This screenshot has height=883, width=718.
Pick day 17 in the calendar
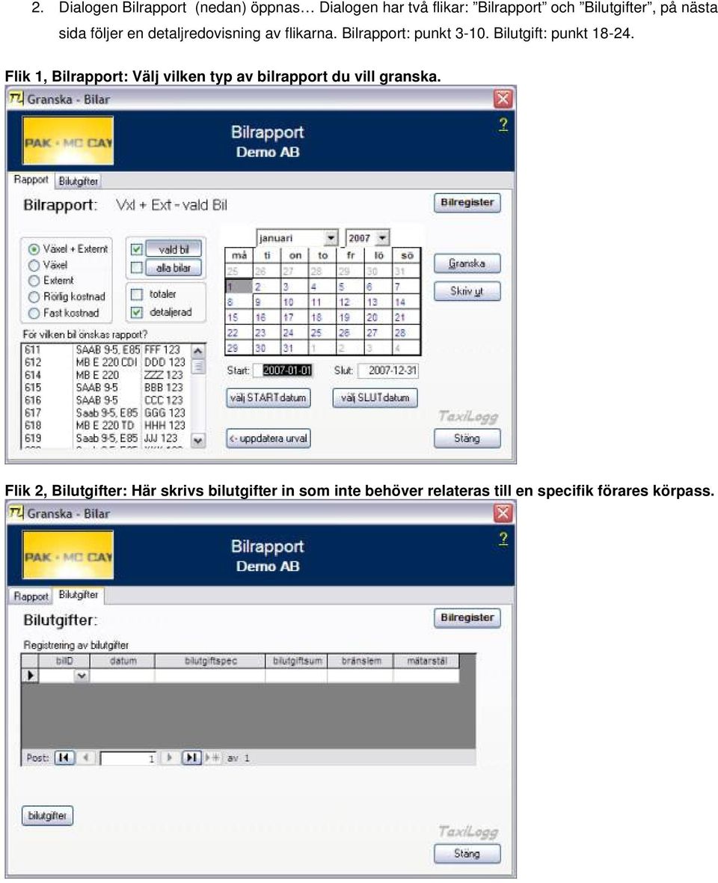[x=294, y=317]
